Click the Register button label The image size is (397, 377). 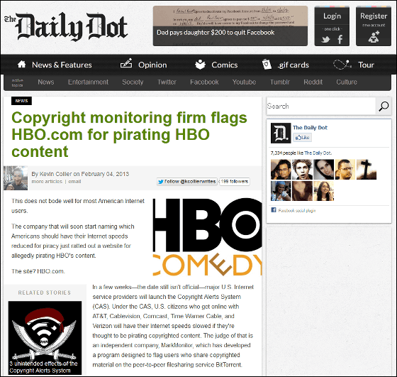coord(374,16)
